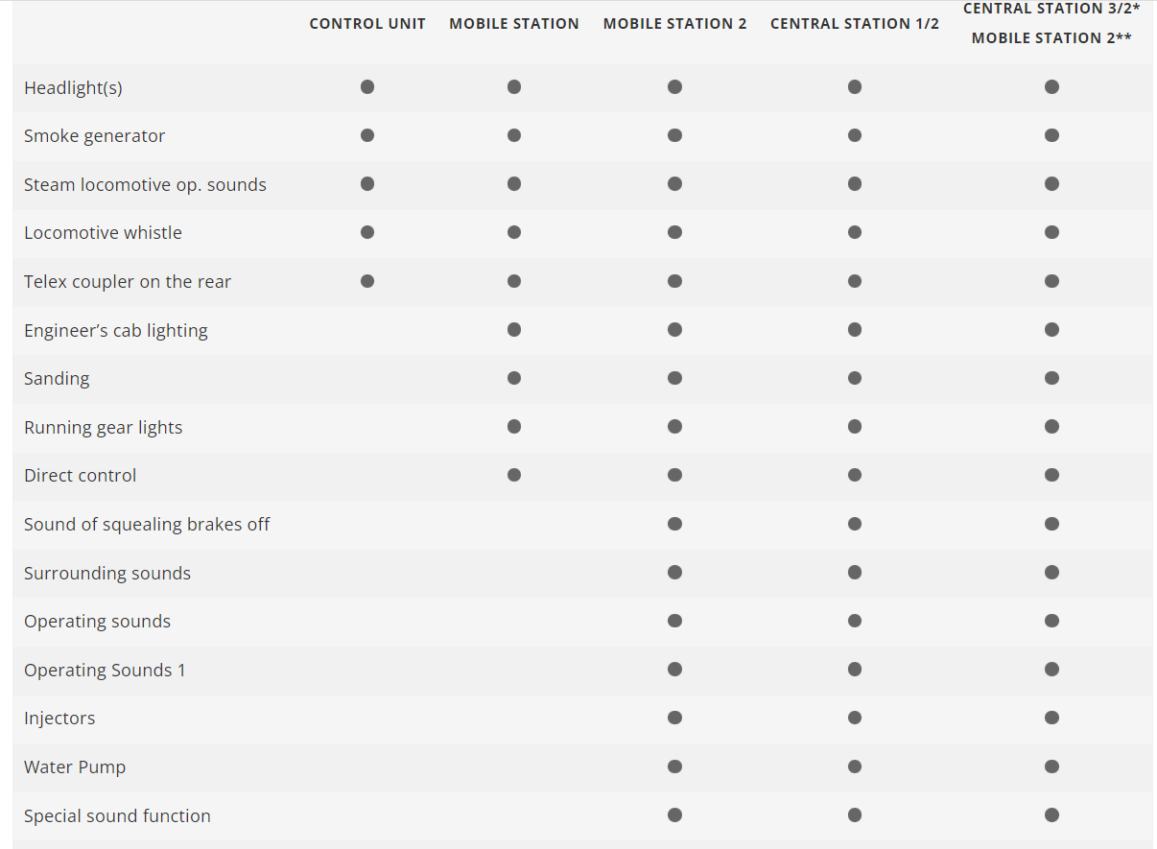Click the Headlight(s) dot under Control Unit
Image resolution: width=1157 pixels, height=849 pixels.
(x=367, y=87)
